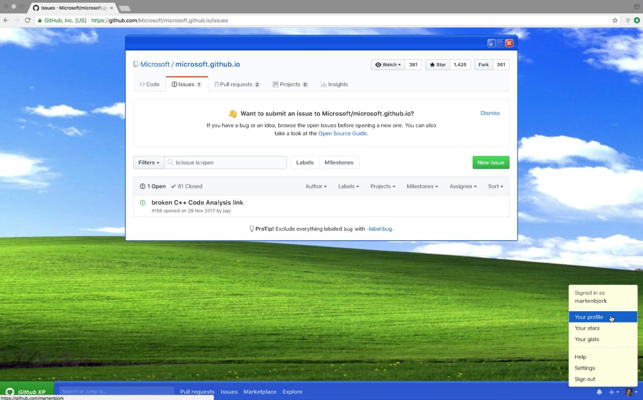The width and height of the screenshot is (643, 400).
Task: Select Settings from the account menu
Action: point(585,368)
